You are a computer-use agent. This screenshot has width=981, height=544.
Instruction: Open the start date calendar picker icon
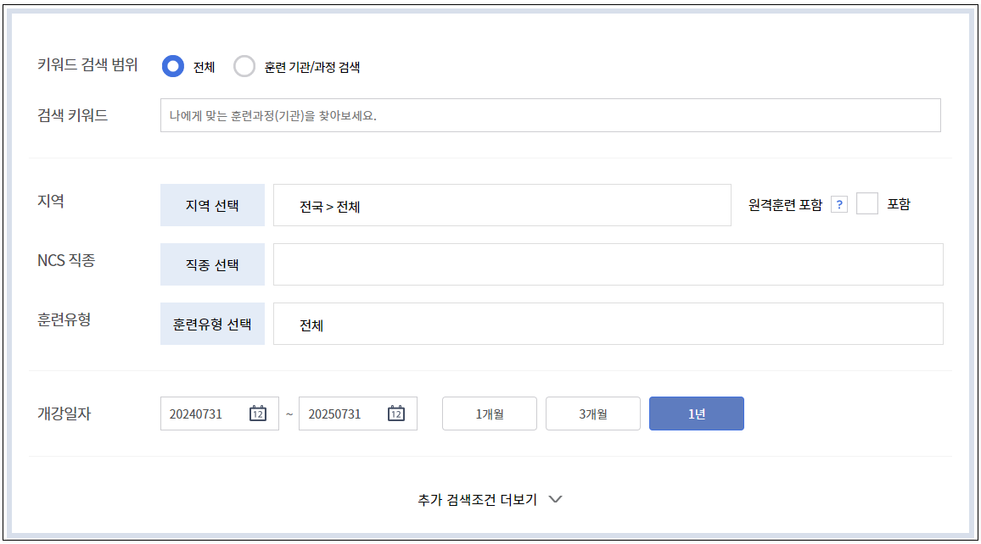tap(257, 414)
